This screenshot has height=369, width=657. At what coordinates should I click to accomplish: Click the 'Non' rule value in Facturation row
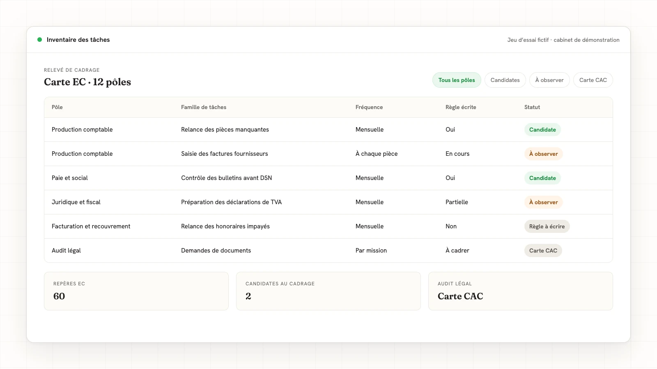pyautogui.click(x=451, y=226)
